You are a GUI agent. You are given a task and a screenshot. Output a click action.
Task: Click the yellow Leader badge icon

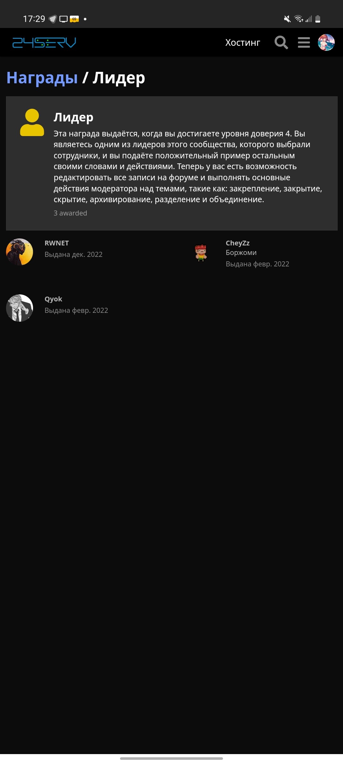point(32,122)
